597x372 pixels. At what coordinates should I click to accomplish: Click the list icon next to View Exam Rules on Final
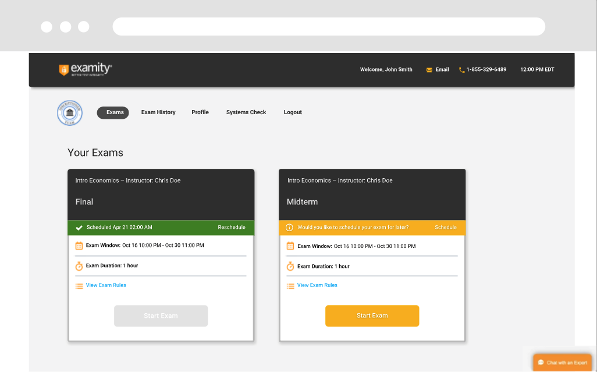click(79, 286)
